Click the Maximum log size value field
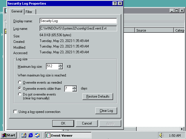The height and width of the screenshot is (139, 186). click(x=52, y=66)
